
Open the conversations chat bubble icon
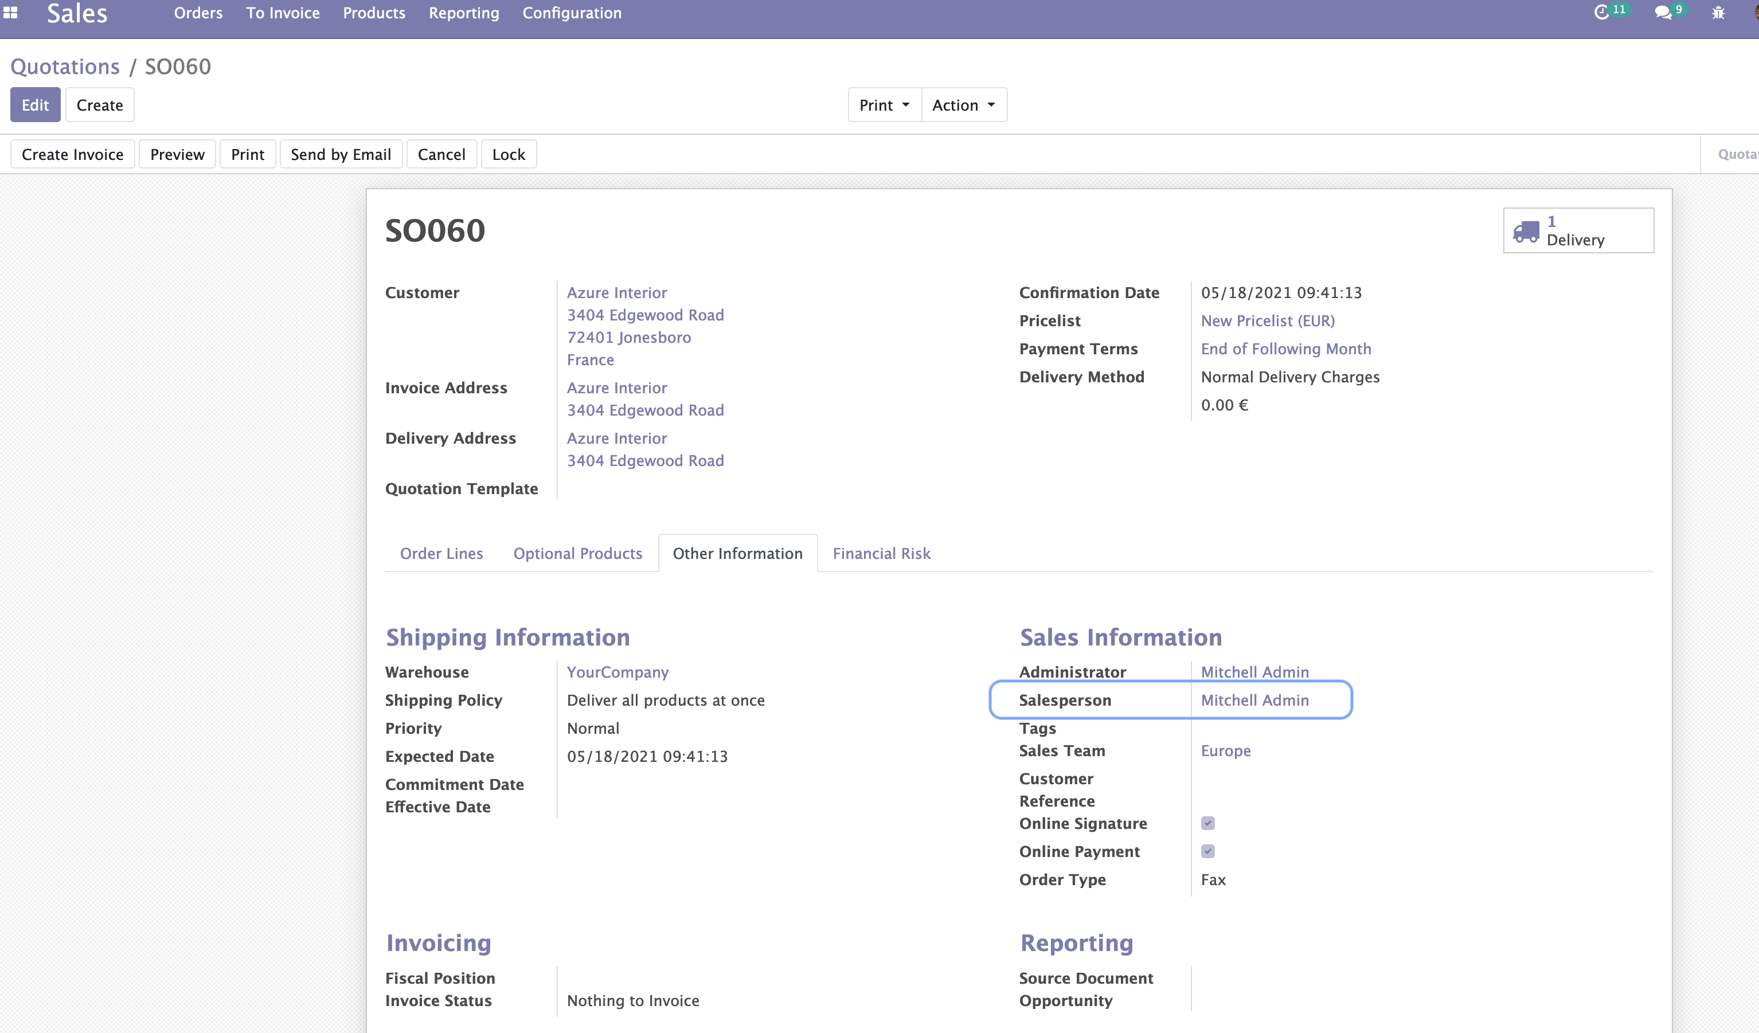(x=1663, y=13)
